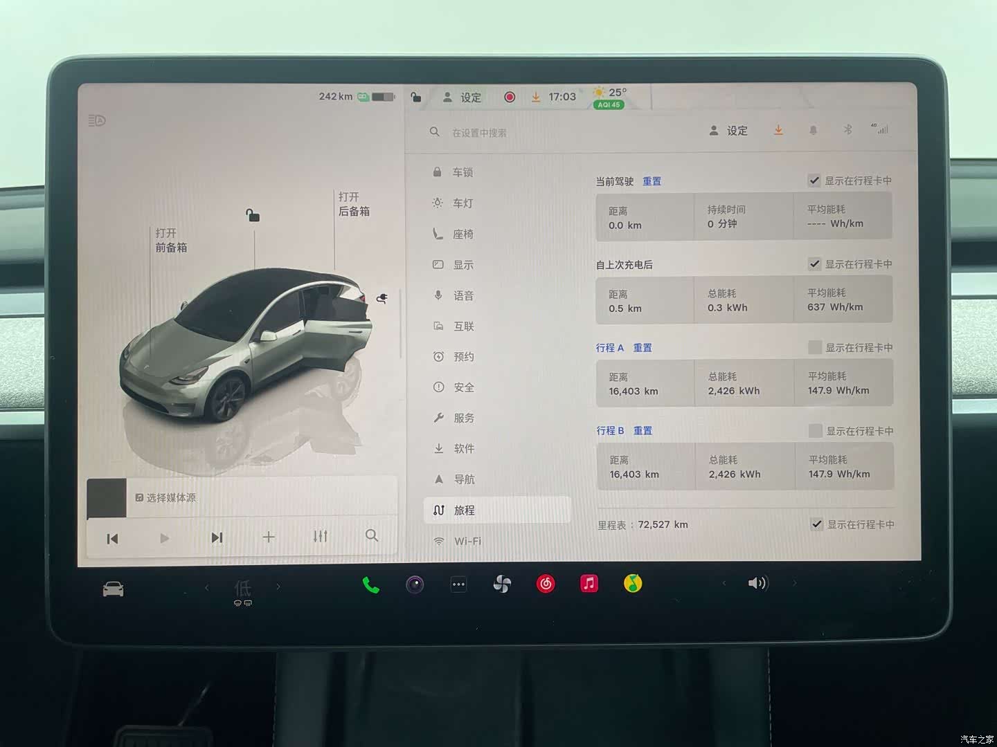This screenshot has height=747, width=997.
Task: Increase temperature with right chevron
Action: click(278, 587)
